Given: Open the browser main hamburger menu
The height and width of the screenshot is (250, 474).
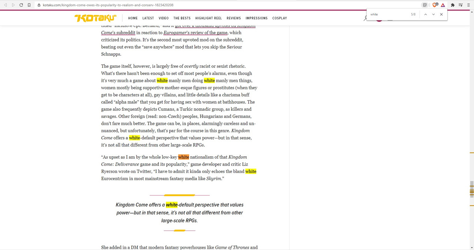Looking at the screenshot, I should pyautogui.click(x=468, y=5).
